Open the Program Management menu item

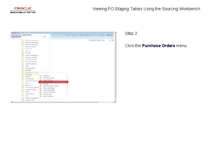click(x=32, y=98)
